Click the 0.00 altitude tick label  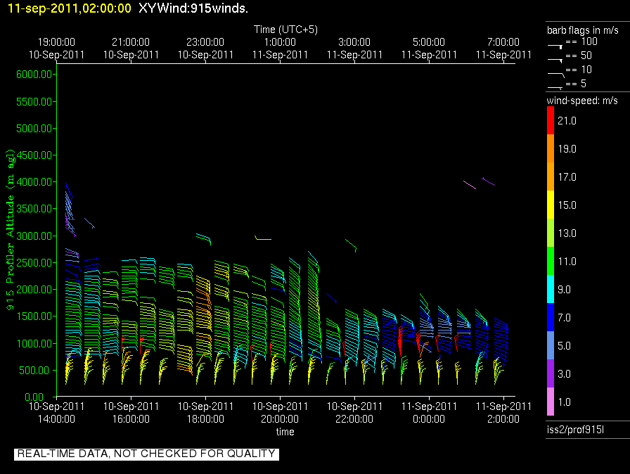[34, 397]
